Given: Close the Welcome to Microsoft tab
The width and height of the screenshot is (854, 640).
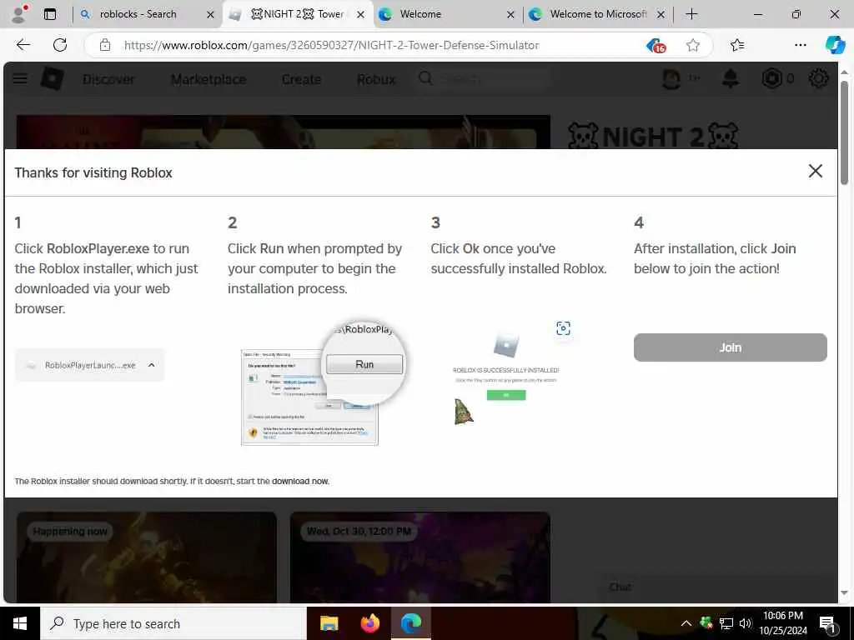Looking at the screenshot, I should click(x=661, y=15).
